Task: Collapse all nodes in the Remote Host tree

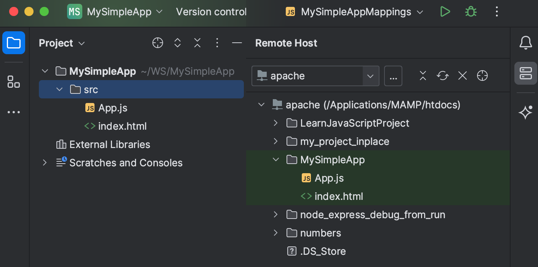Action: (423, 76)
